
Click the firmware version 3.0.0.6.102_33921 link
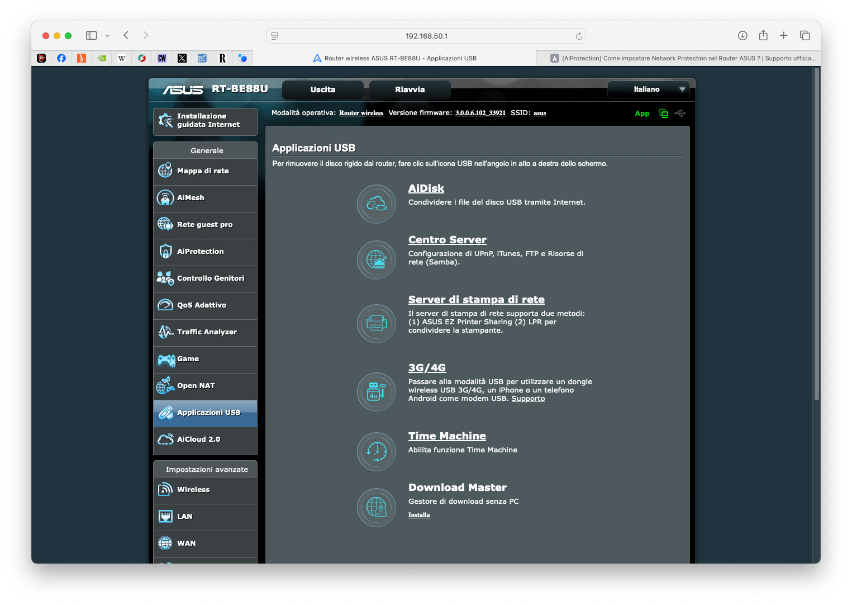[480, 113]
